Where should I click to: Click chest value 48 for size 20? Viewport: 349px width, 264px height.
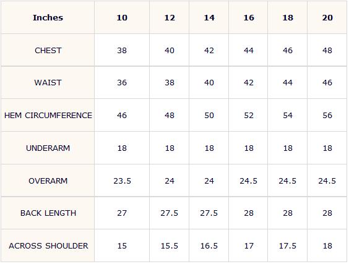coord(327,51)
